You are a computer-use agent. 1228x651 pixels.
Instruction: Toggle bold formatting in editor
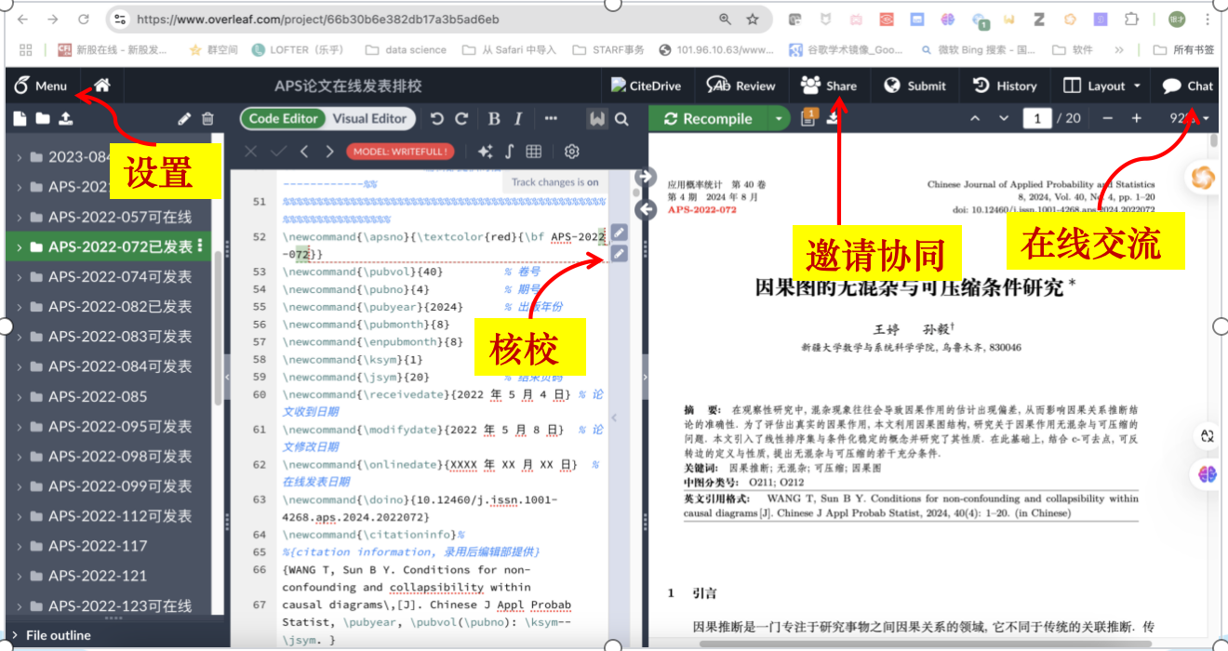tap(494, 119)
